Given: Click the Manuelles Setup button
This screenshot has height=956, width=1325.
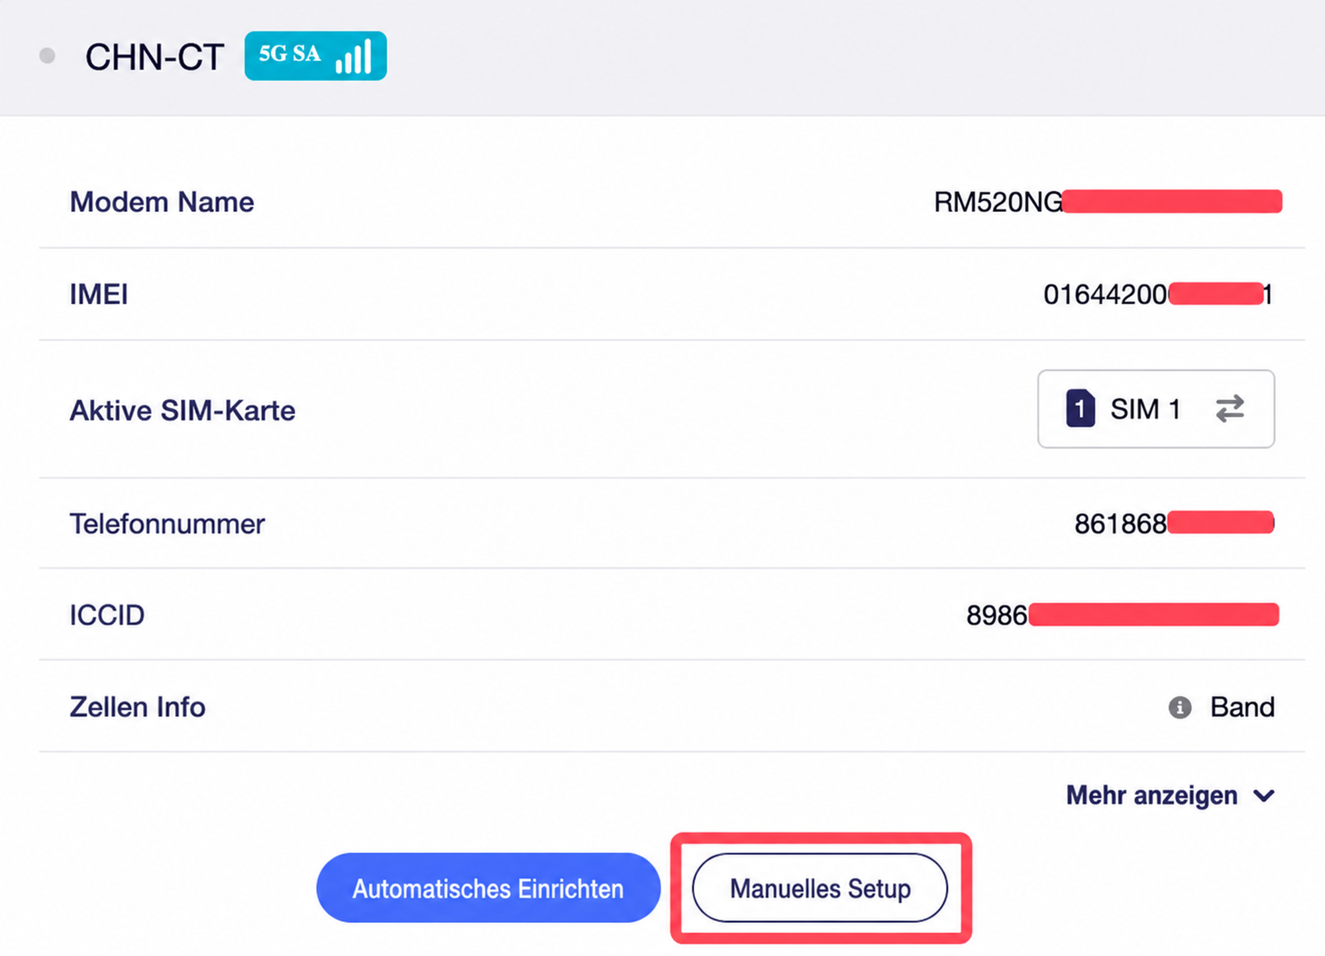Looking at the screenshot, I should pos(820,888).
